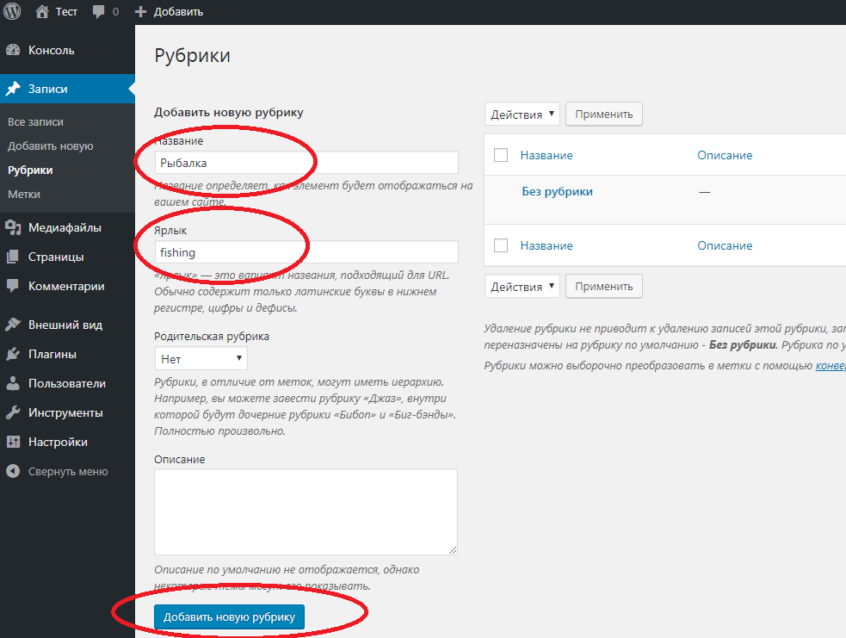Click the plus icon Добавить
The image size is (846, 638).
point(141,12)
